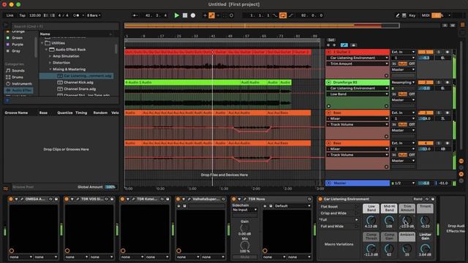Toggle the ValhallaSuper device activator
Image resolution: width=468 pixels, height=263 pixels.
tap(178, 199)
